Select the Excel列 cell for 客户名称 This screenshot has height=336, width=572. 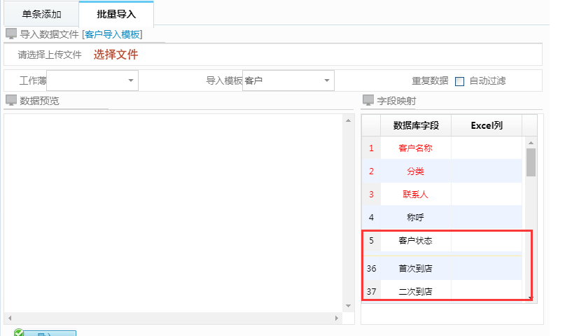tap(486, 148)
